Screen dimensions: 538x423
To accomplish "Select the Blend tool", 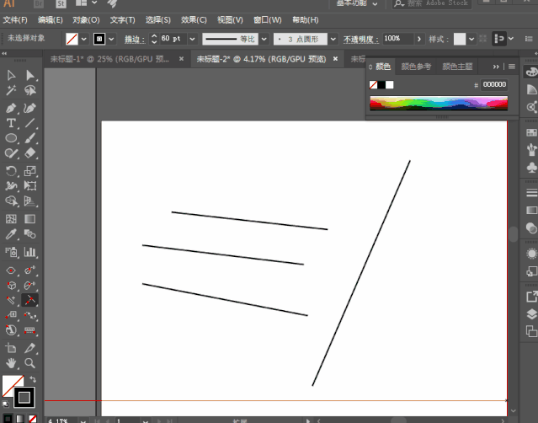I will pyautogui.click(x=29, y=234).
